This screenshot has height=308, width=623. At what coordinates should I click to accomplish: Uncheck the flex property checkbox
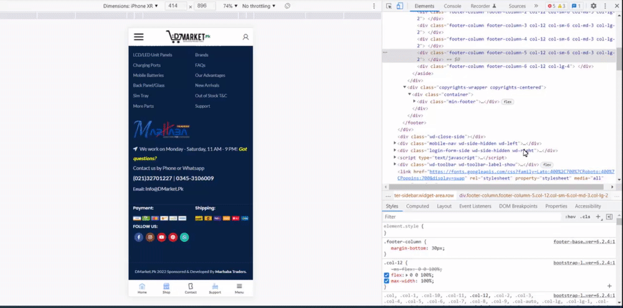coord(387,275)
